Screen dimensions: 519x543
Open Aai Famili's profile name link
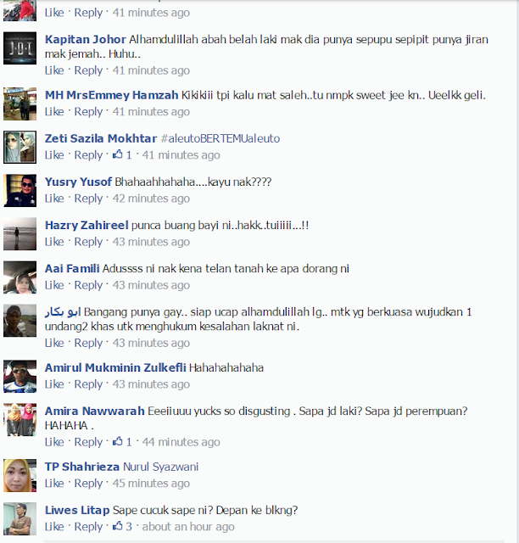72,269
